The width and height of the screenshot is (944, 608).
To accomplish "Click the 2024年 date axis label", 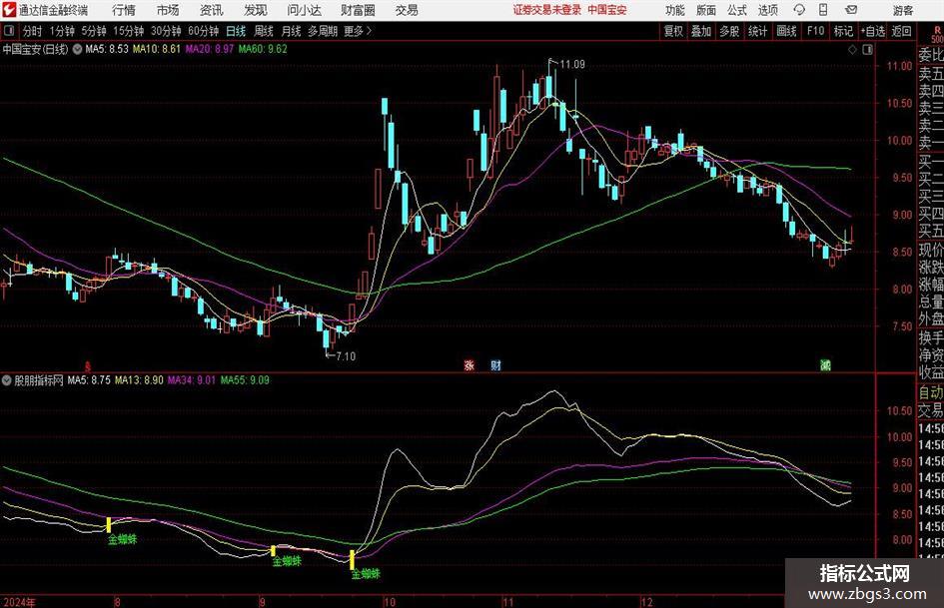I will coord(19,602).
